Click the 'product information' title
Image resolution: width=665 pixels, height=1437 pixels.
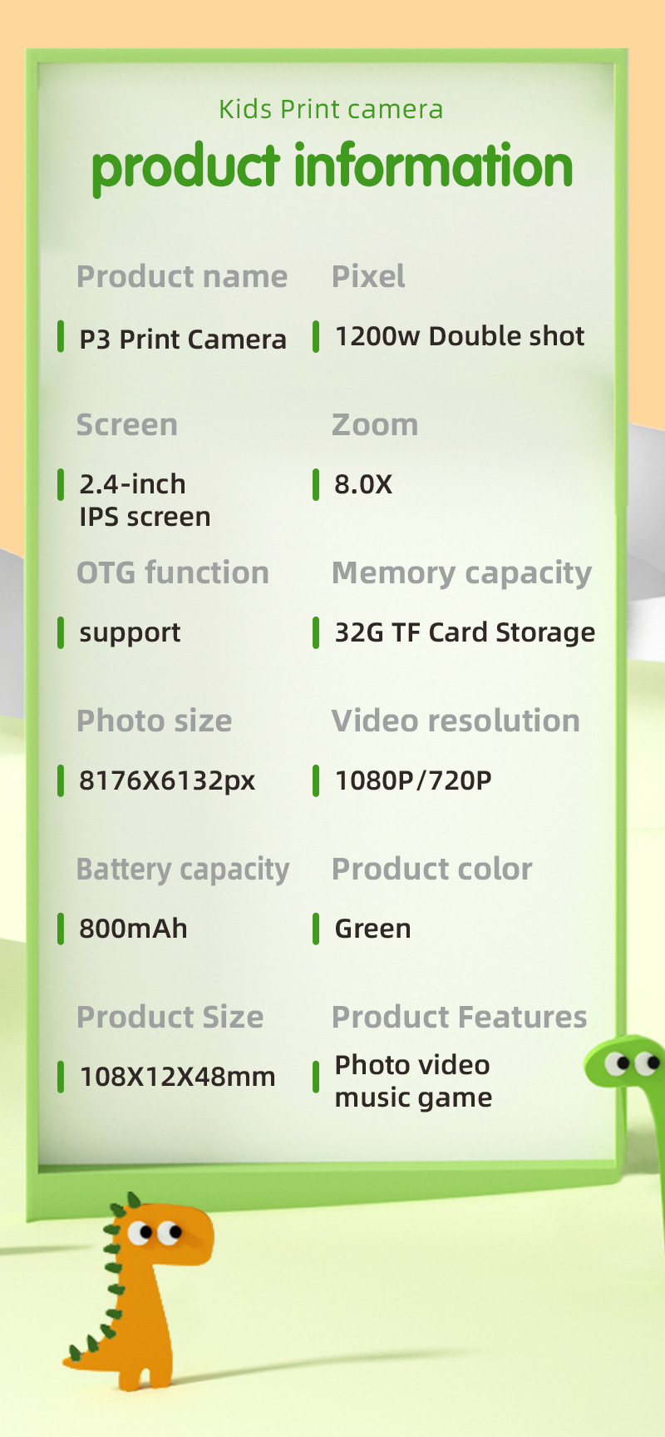[332, 167]
